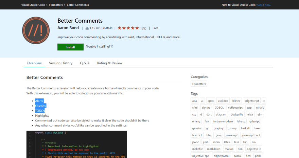
Task: Click the javascriptreact tag
Action: click(251, 135)
